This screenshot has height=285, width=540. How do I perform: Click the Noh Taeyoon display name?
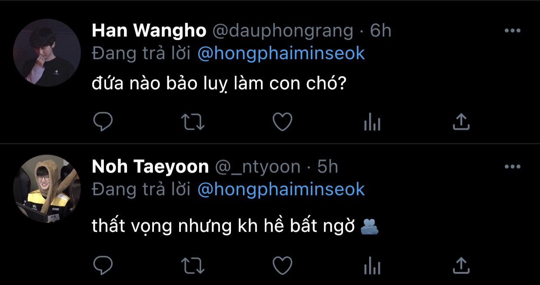(x=150, y=167)
